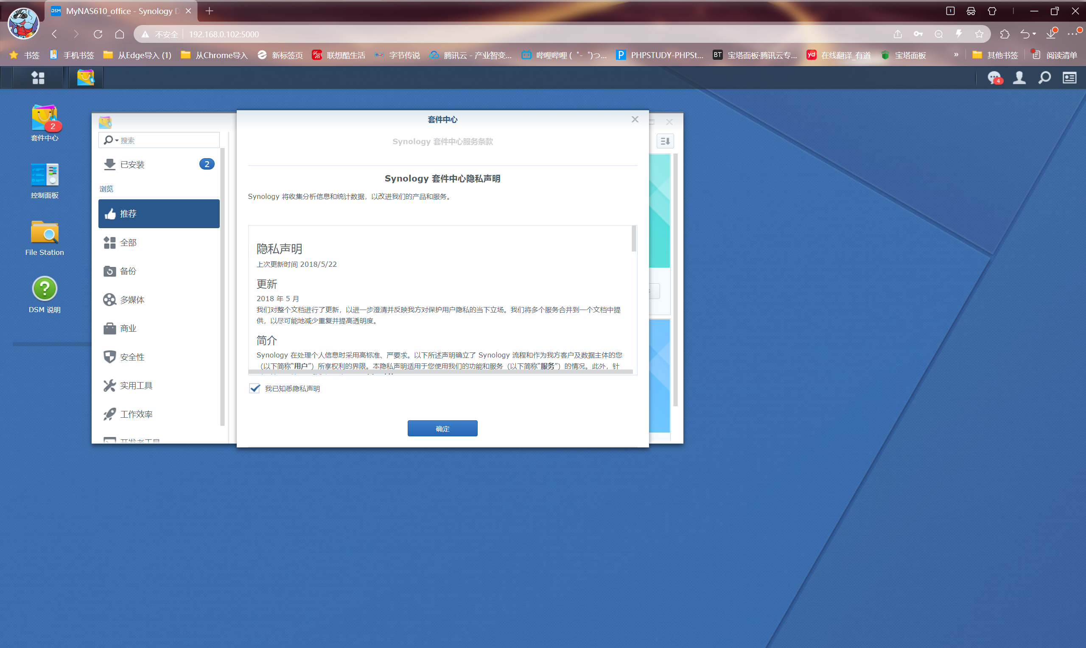Expand the search filter dropdown arrow
Viewport: 1086px width, 648px height.
pyautogui.click(x=117, y=141)
